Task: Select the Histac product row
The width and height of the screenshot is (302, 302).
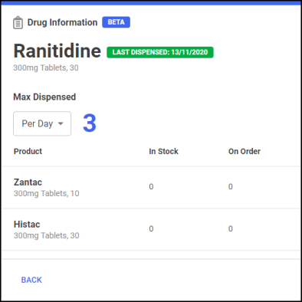Action: [x=151, y=229]
